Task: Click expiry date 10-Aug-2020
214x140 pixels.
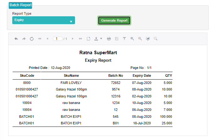Action: pyautogui.click(x=142, y=103)
